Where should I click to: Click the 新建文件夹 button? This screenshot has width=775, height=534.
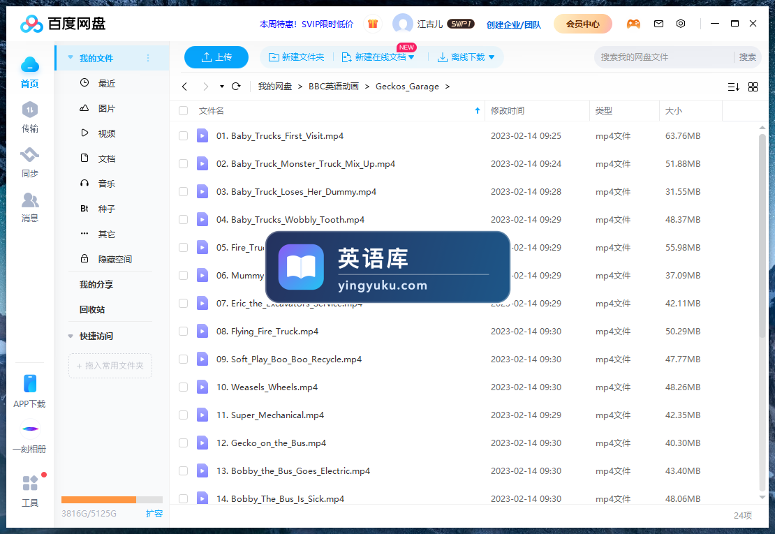tap(297, 57)
